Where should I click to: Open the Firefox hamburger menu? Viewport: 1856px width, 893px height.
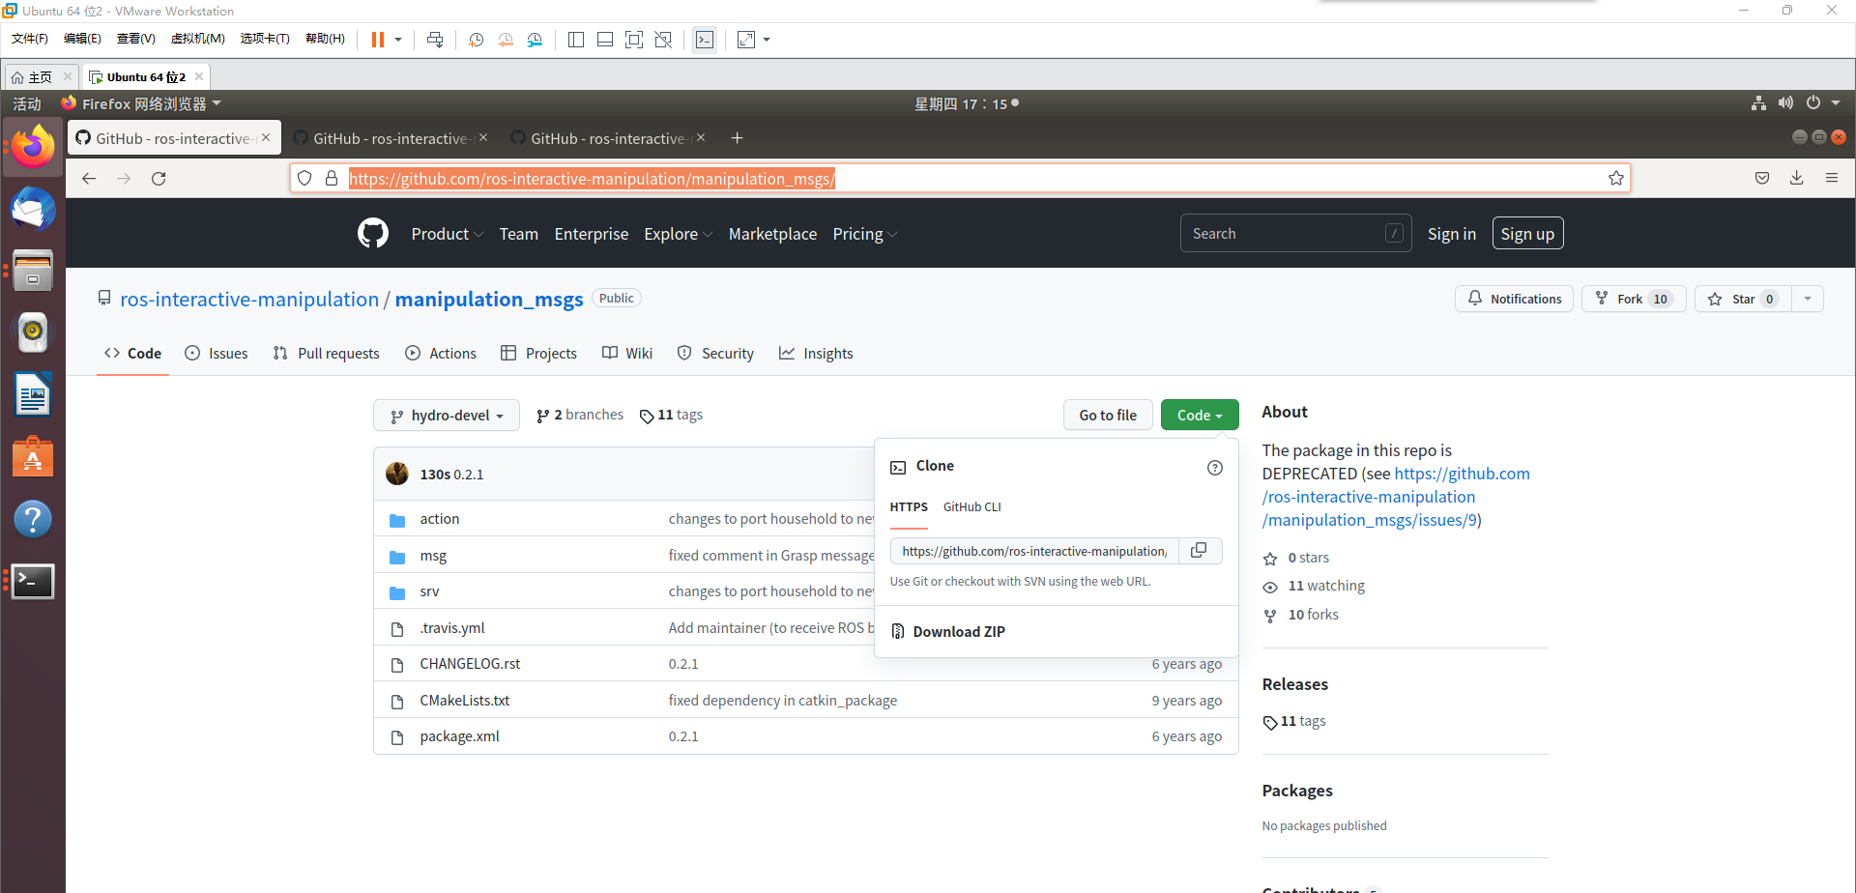(1831, 178)
